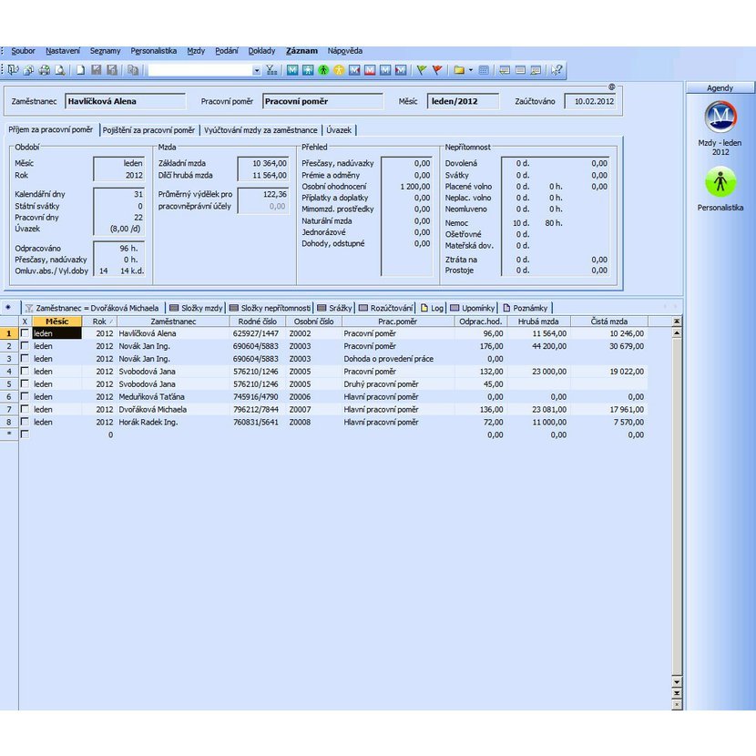Open the Personalistika agenda icon
The height and width of the screenshot is (756, 756).
(720, 182)
